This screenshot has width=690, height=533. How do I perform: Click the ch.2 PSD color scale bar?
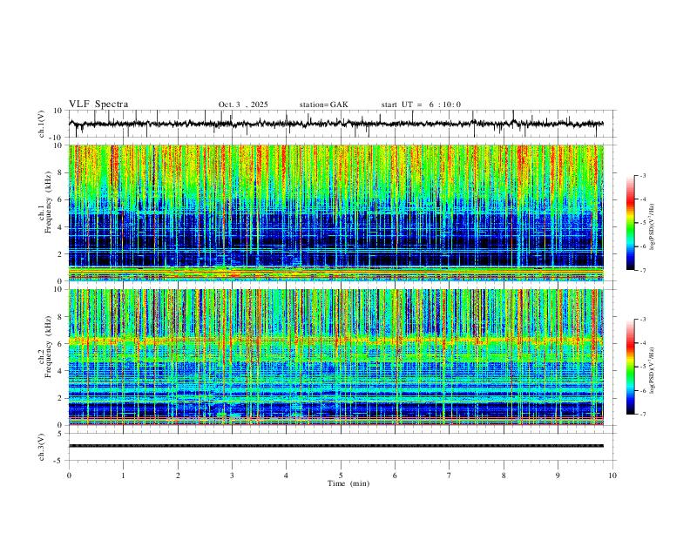[631, 367]
